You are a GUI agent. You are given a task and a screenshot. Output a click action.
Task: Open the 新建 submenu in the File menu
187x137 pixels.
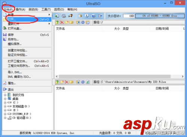pyautogui.click(x=27, y=15)
